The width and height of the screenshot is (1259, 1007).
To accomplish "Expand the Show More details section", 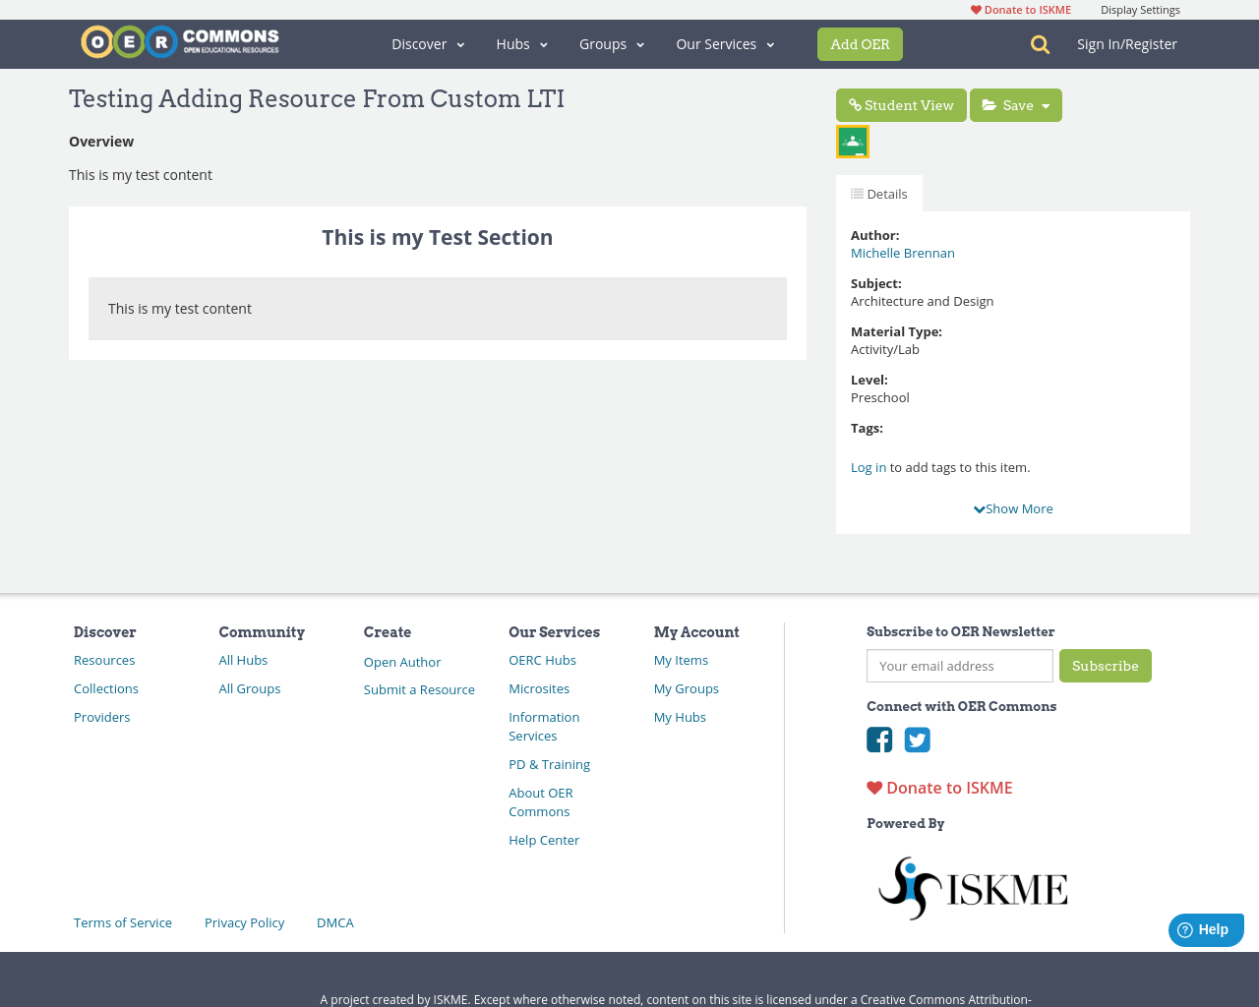I will [x=1012, y=507].
